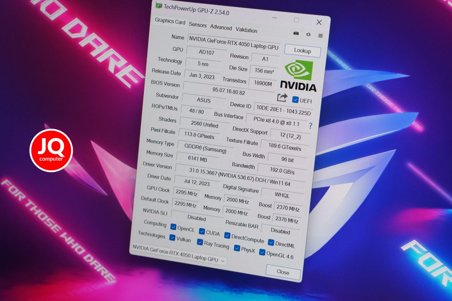The image size is (452, 301).
Task: Toggle the Vulkan checkbox
Action: click(x=172, y=237)
